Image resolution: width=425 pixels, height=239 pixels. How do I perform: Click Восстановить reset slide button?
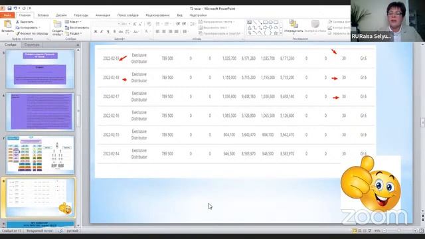pyautogui.click(x=77, y=28)
